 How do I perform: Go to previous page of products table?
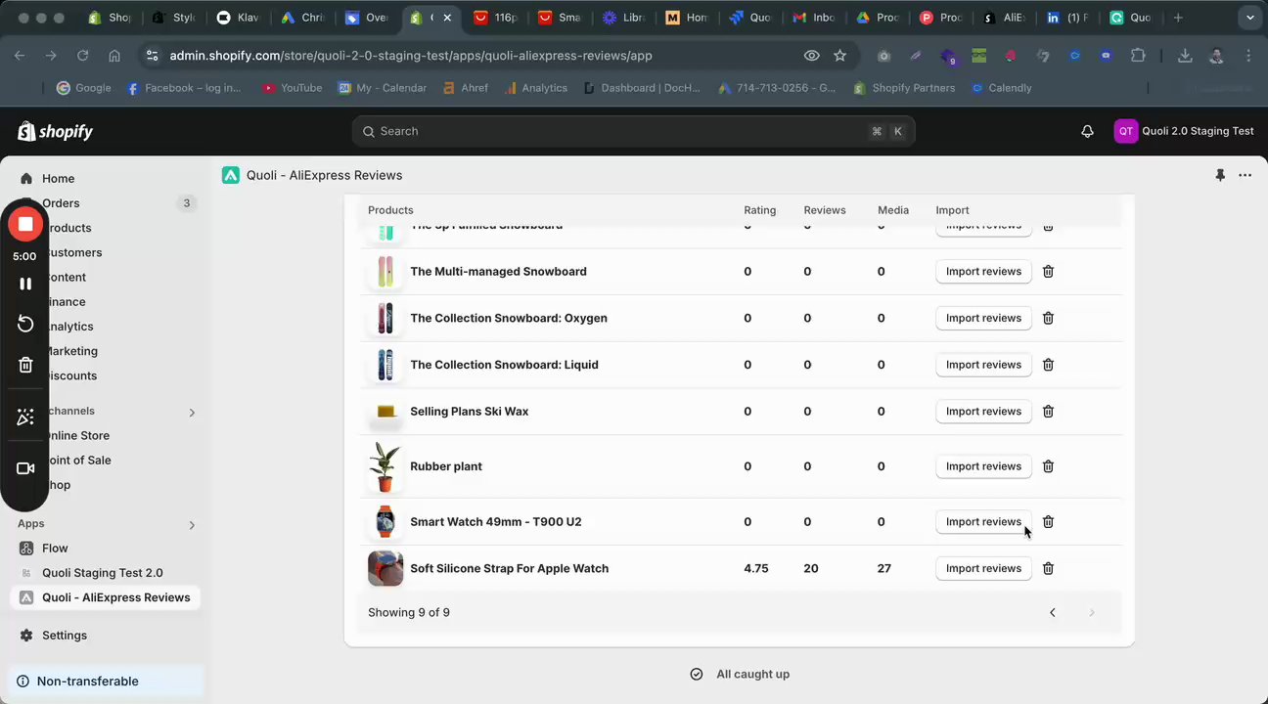point(1053,613)
